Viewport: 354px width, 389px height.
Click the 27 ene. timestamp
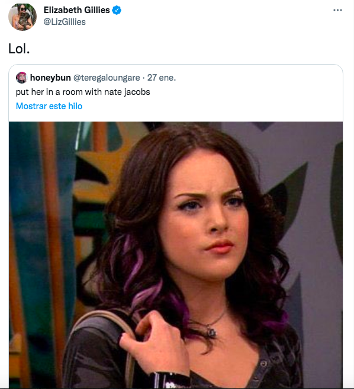click(x=162, y=78)
